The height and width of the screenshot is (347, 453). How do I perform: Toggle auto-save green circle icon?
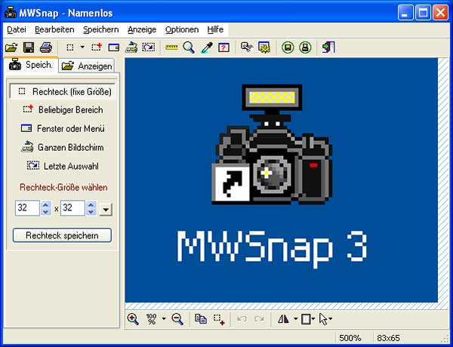(x=288, y=48)
